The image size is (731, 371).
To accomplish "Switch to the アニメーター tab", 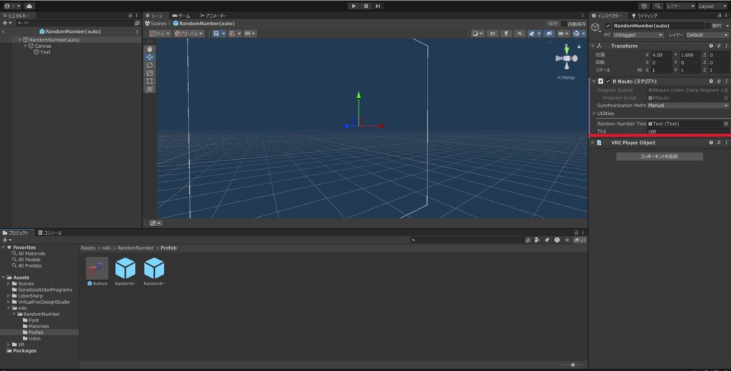I will pos(213,16).
